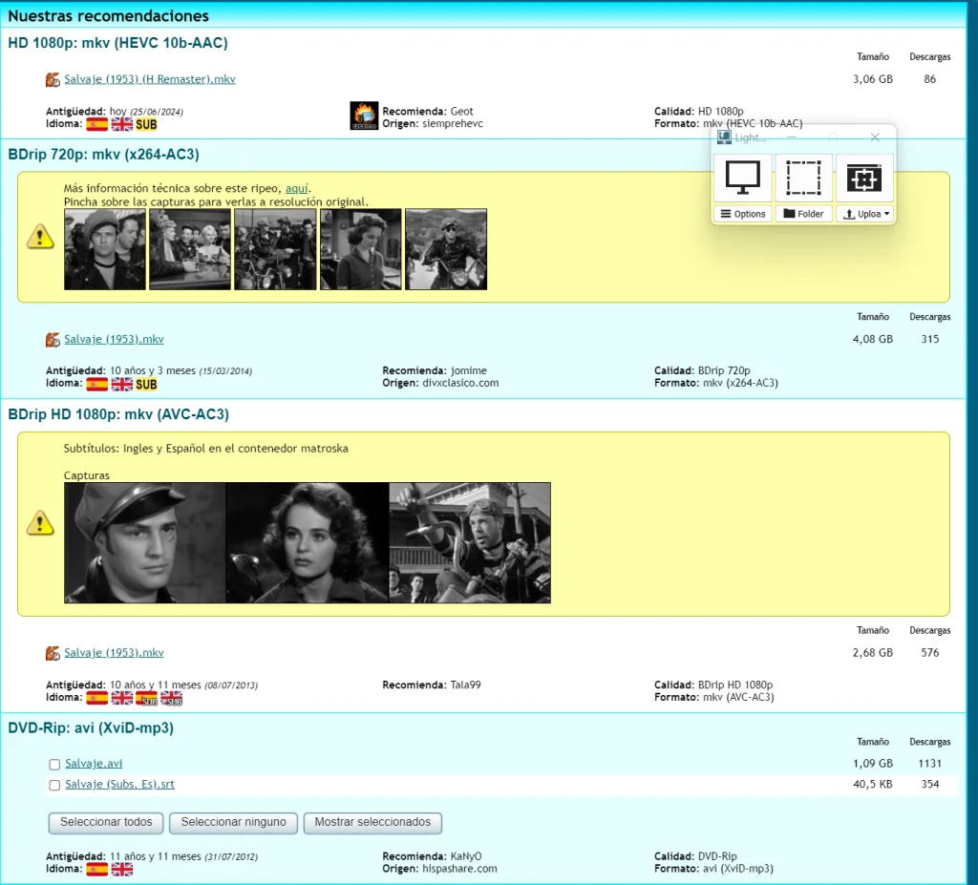This screenshot has height=885, width=978.
Task: Open Salvaje (1953) (H Remaster).mkv link
Action: point(150,79)
